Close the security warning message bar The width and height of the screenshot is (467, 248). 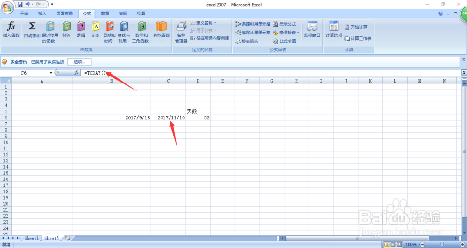[463, 60]
